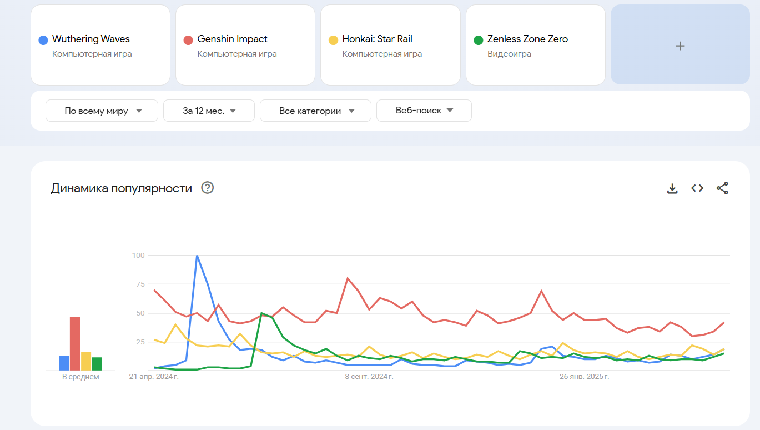Click Компьютерная игра subtitle under Genshin Impact
760x430 pixels.
click(x=237, y=54)
